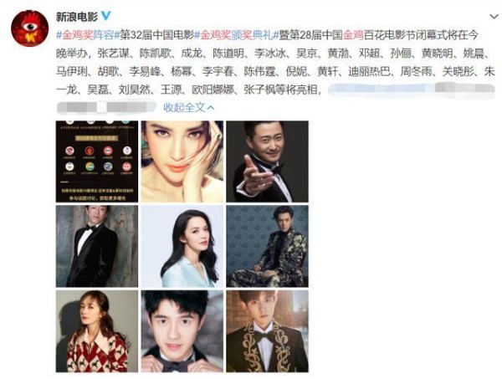Screen dimensions: 502x379
Task: Open the #金鸡奖阵容# hashtag
Action: coord(85,35)
